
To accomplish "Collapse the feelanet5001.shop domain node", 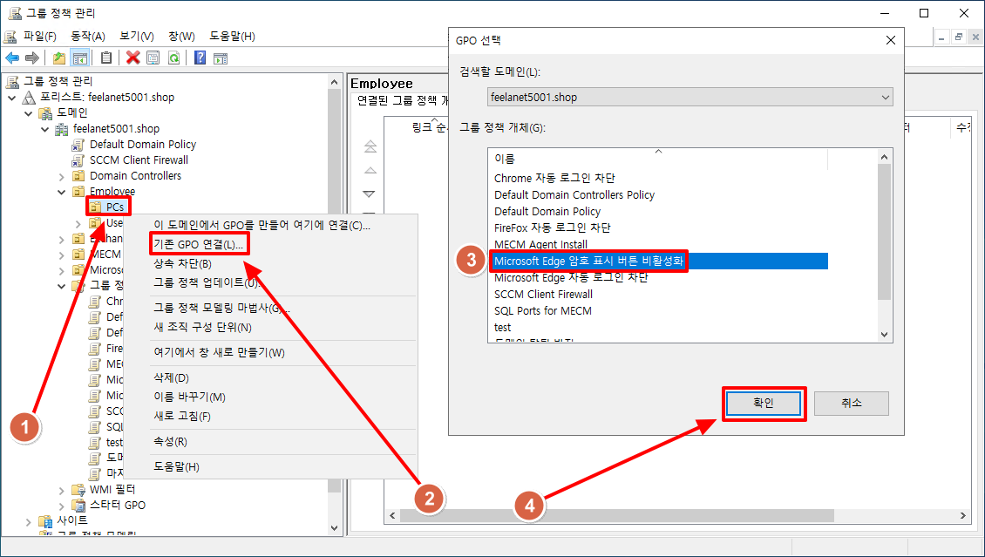I will (x=44, y=129).
